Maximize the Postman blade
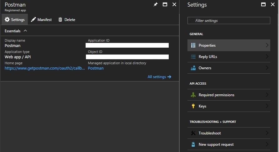Image resolution: width=279 pixels, height=152 pixels. (165, 4)
